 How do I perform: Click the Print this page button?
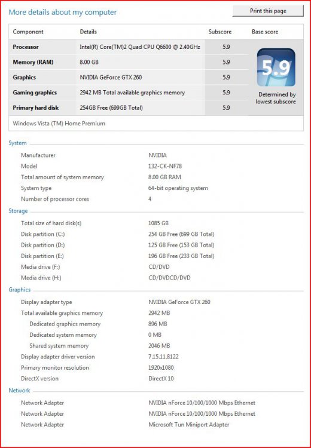tap(268, 11)
